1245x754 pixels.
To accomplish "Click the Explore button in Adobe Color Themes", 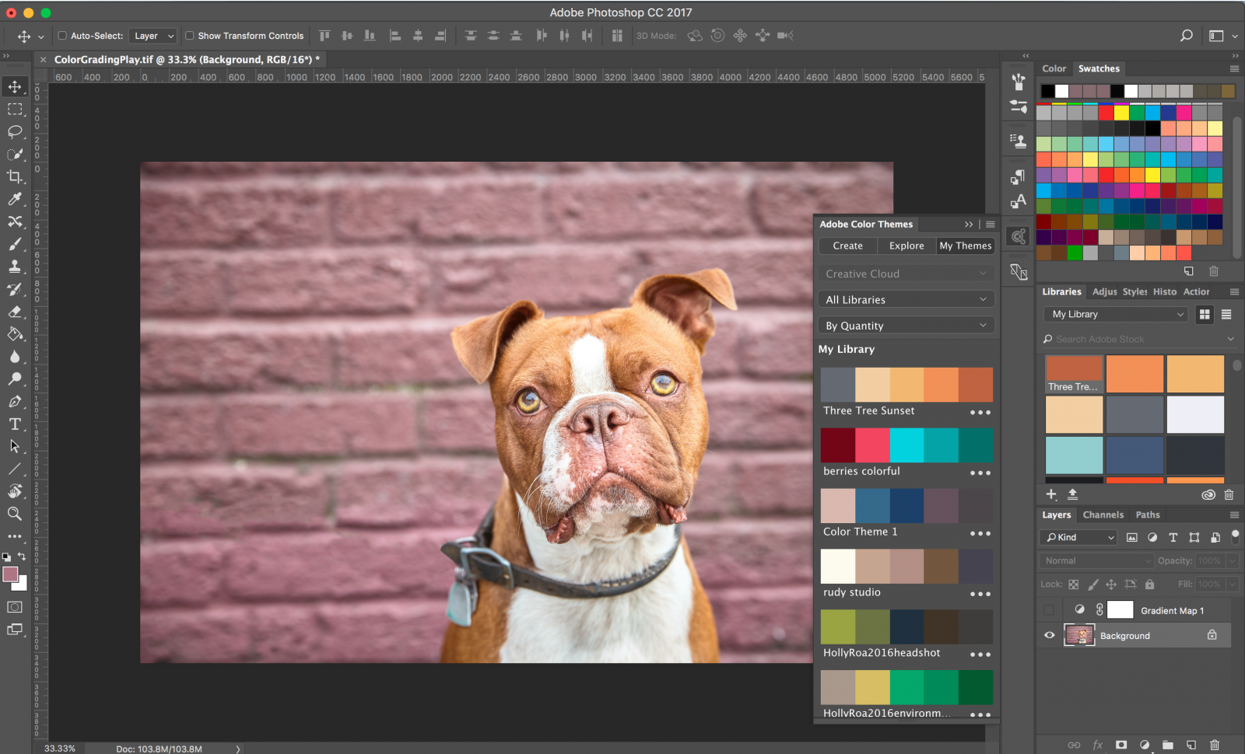I will (x=906, y=246).
